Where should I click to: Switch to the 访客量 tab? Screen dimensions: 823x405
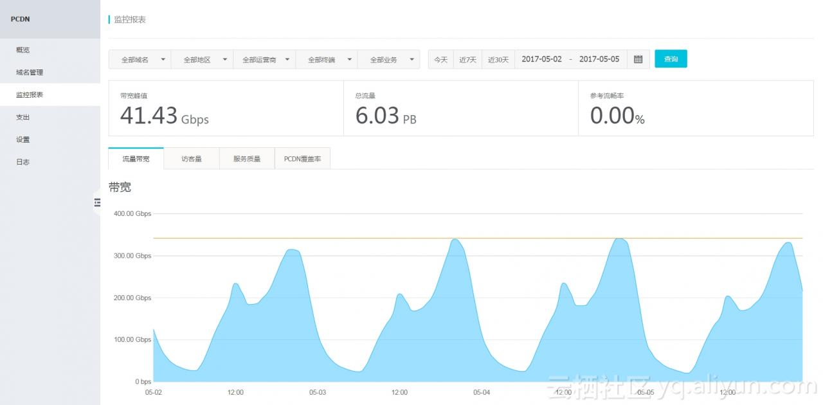pos(192,159)
